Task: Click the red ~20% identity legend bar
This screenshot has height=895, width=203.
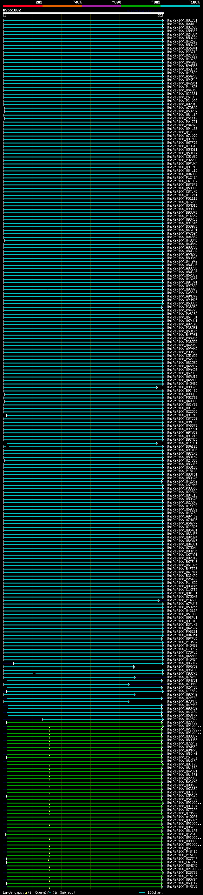Action: pos(23,6)
